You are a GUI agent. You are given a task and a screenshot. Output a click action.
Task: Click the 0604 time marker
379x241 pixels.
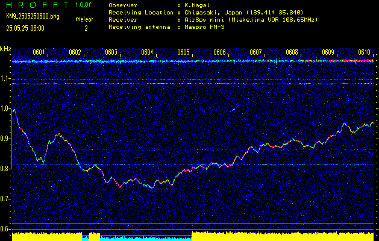pos(147,52)
